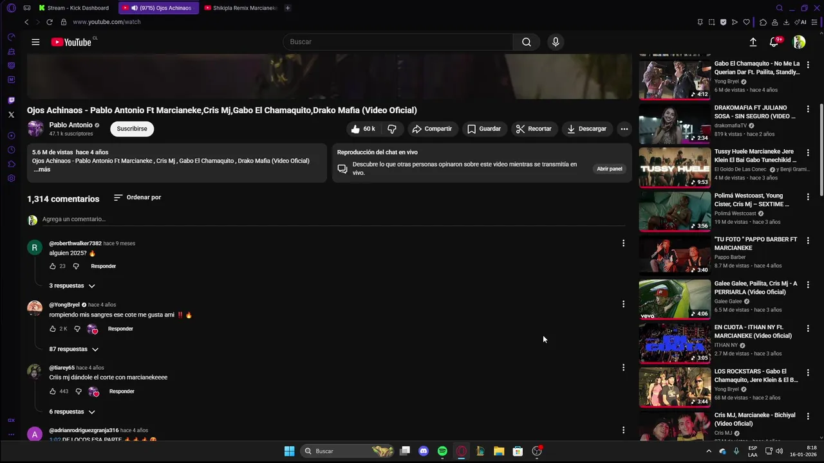
Task: Switch to the Shikipla Remix Marcianeke tab
Action: point(241,8)
